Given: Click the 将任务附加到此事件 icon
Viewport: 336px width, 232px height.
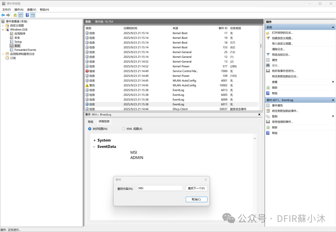Looking at the screenshot, I should tap(268, 111).
